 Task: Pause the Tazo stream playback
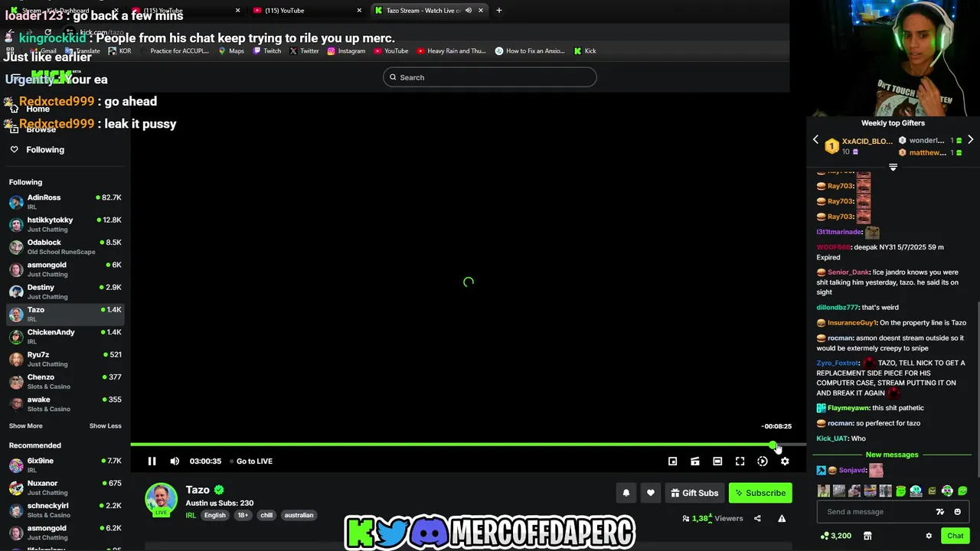pos(152,461)
